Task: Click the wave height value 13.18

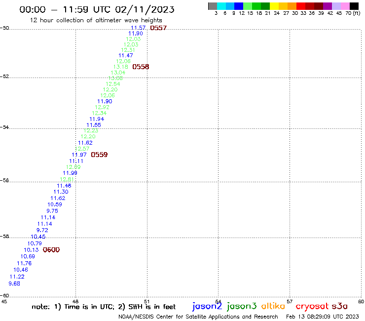Action: pyautogui.click(x=120, y=67)
